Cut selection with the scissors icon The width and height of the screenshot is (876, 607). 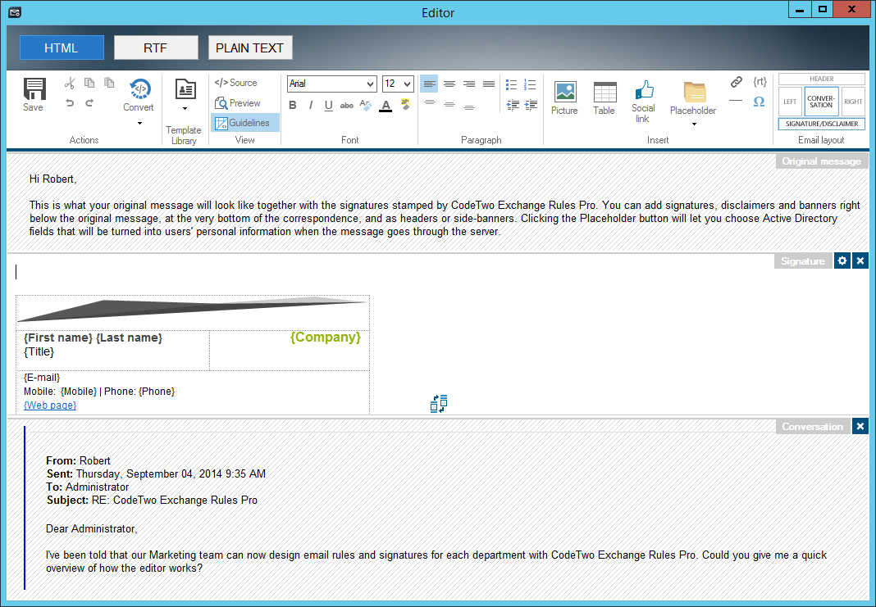[x=69, y=83]
